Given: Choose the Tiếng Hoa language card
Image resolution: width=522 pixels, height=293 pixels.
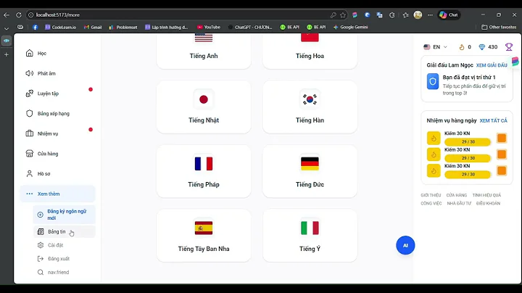Looking at the screenshot, I should tap(310, 51).
